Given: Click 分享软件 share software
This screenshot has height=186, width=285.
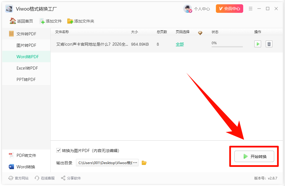Looking at the screenshot, I should (71, 178).
